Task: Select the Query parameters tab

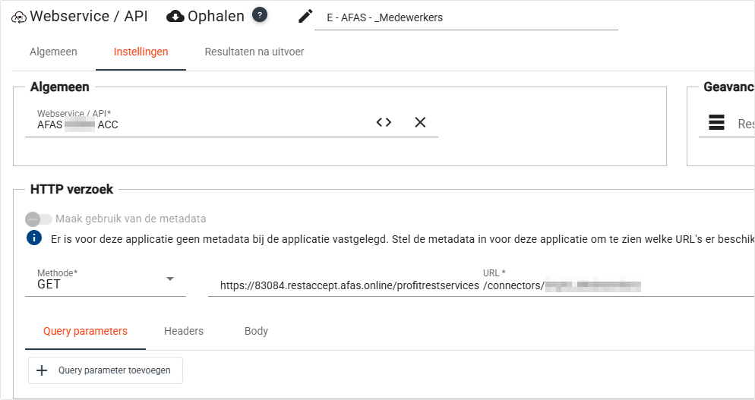Action: pyautogui.click(x=85, y=331)
